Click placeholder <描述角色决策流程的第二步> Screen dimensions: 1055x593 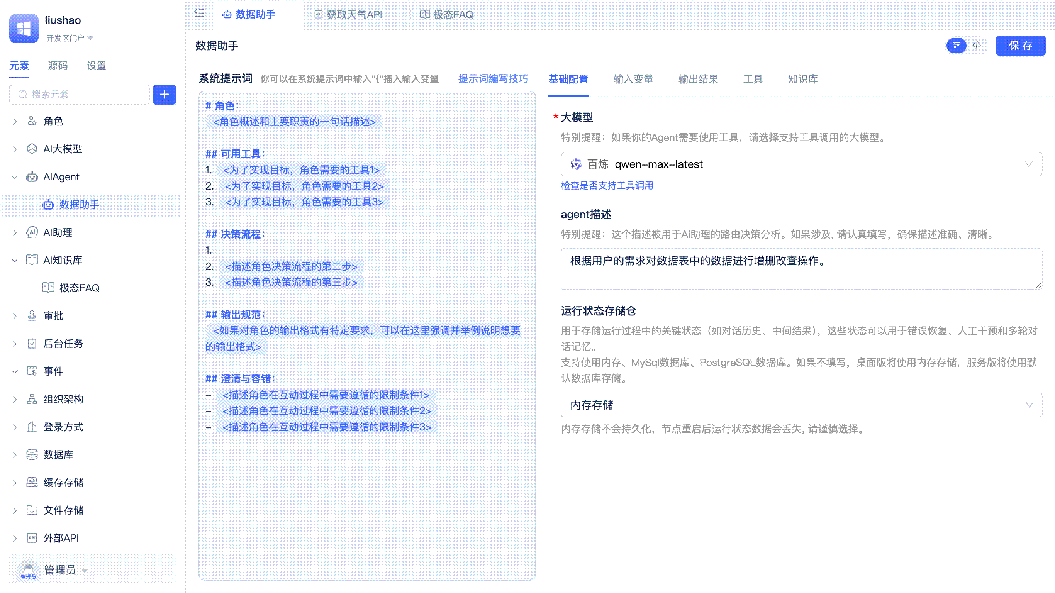tap(291, 267)
